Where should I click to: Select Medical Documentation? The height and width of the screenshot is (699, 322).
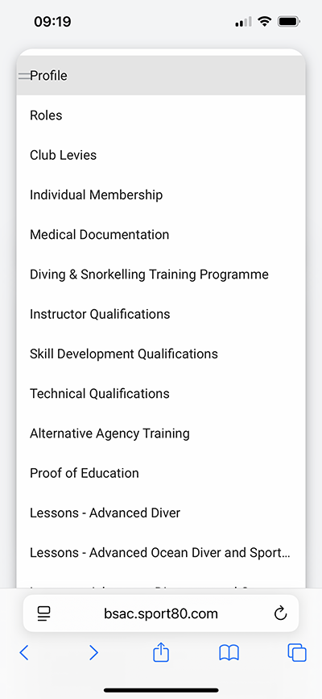(x=161, y=235)
